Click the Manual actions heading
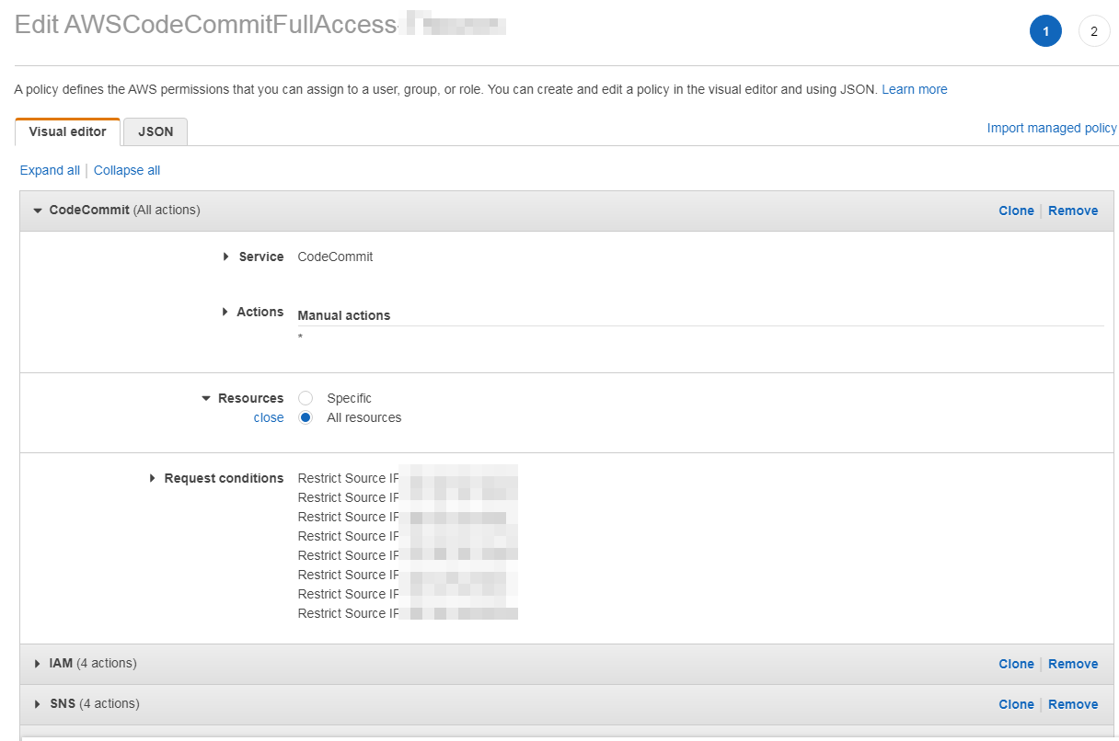The width and height of the screenshot is (1119, 741). click(x=344, y=315)
